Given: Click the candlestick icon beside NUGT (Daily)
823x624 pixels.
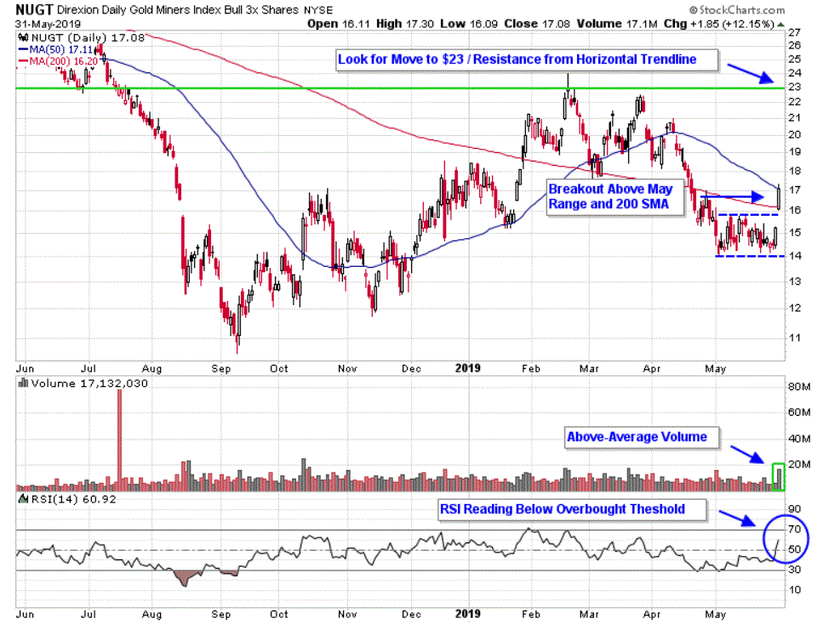Looking at the screenshot, I should [x=24, y=37].
